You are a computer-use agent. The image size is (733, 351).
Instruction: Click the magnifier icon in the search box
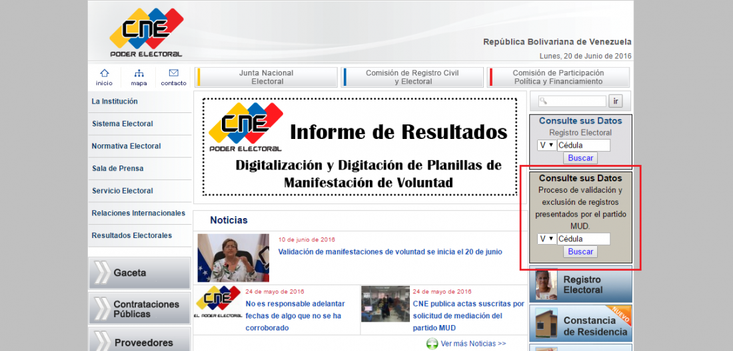(544, 101)
